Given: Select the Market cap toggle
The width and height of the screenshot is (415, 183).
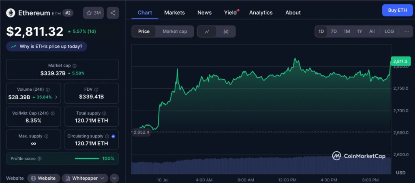Looking at the screenshot, I should pos(175,32).
